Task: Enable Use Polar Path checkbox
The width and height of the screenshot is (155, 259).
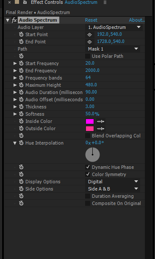Action: [x=88, y=56]
